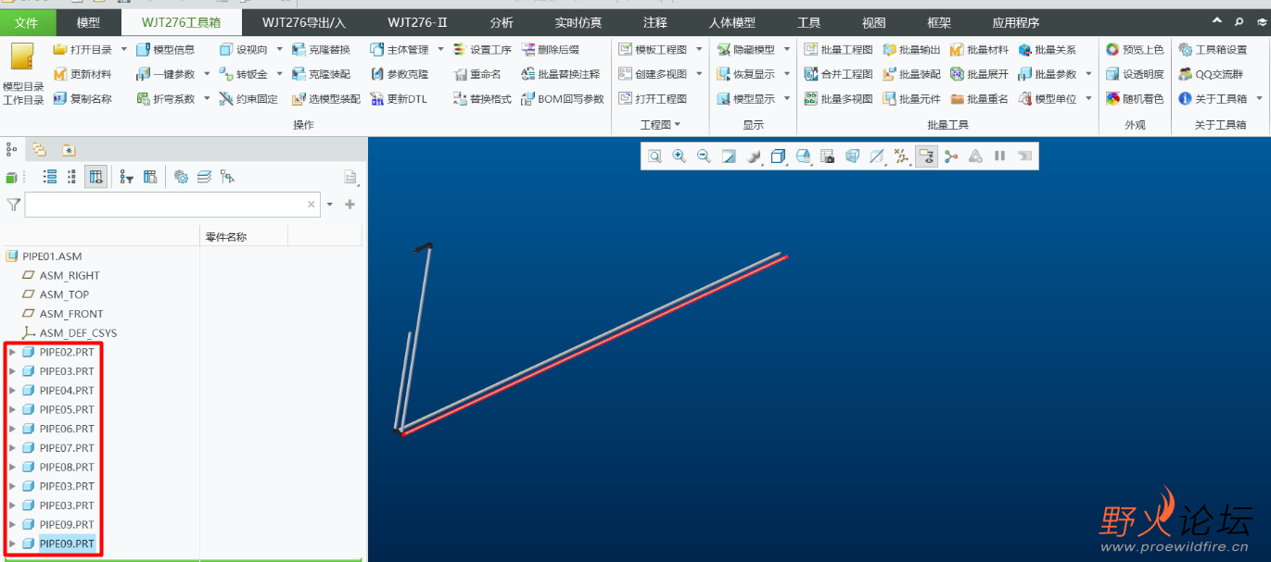Click 随机着色 random color tool
Screen dimensions: 1271x562
pyautogui.click(x=1135, y=98)
